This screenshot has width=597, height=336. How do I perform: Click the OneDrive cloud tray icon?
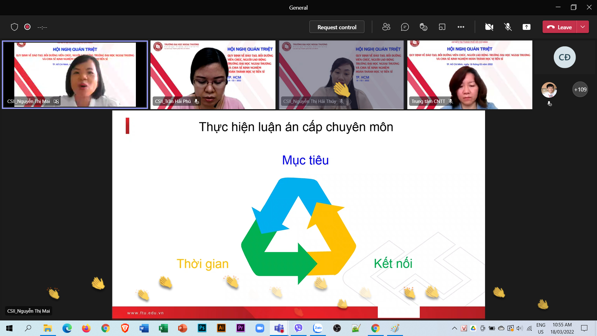(x=501, y=328)
